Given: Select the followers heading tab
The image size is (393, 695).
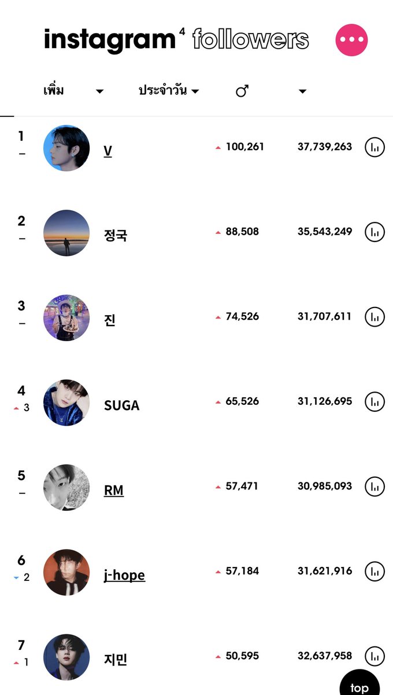Looking at the screenshot, I should pyautogui.click(x=250, y=40).
